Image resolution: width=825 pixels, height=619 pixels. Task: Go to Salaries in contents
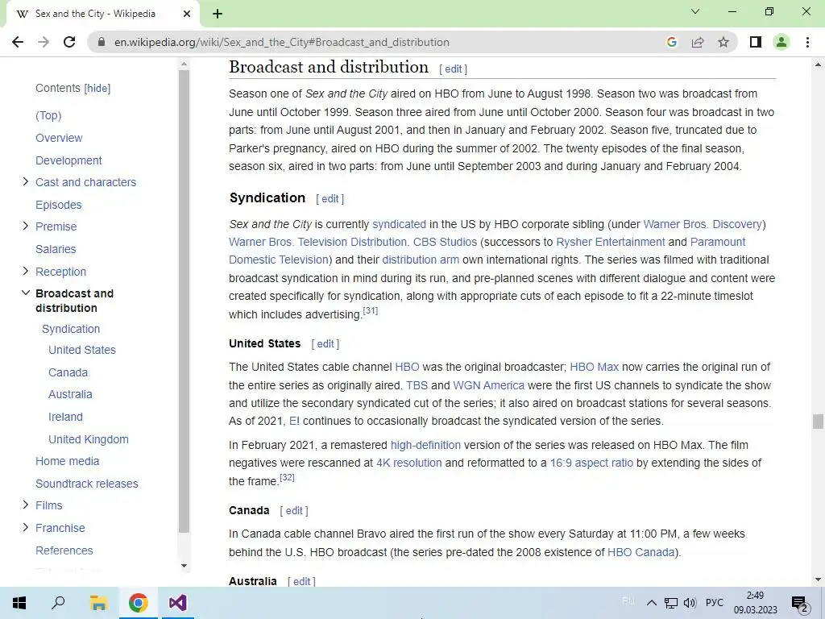tap(56, 249)
